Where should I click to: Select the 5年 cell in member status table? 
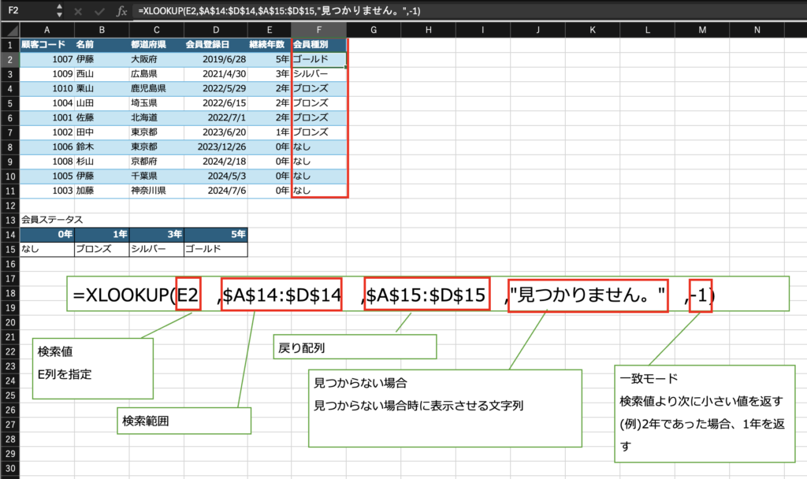coord(215,235)
